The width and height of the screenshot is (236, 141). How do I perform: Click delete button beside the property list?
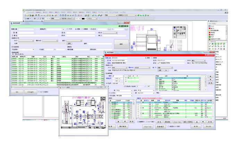point(210,83)
